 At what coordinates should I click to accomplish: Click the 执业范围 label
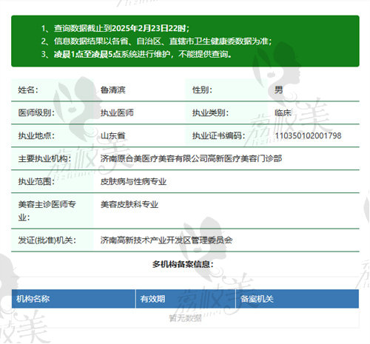[x=36, y=181]
